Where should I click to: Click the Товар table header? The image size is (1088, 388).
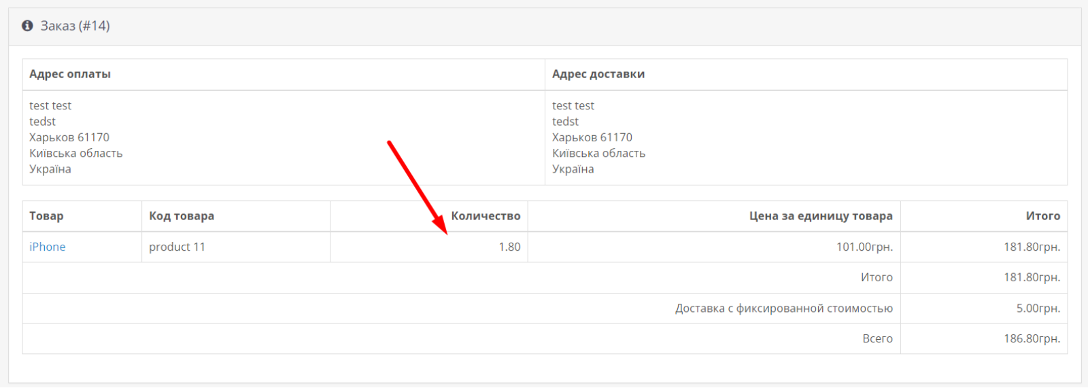click(x=46, y=216)
